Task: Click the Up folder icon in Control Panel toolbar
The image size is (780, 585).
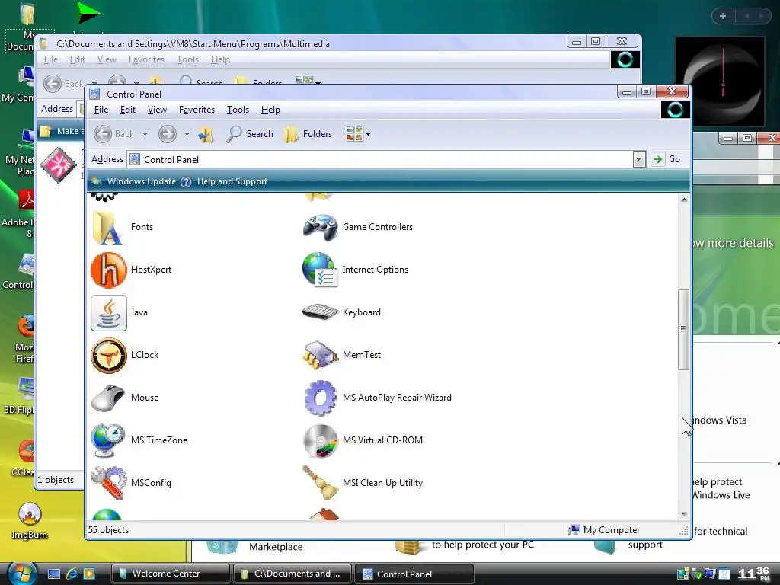Action: 206,134
